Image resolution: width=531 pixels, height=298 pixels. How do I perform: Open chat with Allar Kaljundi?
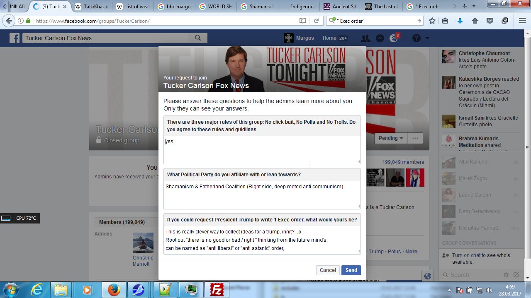pyautogui.click(x=481, y=162)
